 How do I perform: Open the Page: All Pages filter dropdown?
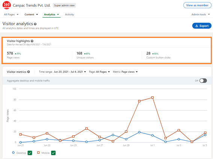100,72
